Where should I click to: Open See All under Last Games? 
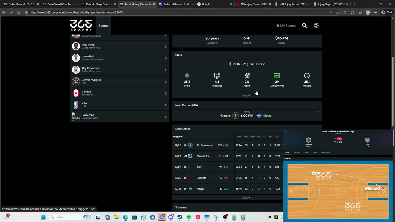click(x=248, y=198)
